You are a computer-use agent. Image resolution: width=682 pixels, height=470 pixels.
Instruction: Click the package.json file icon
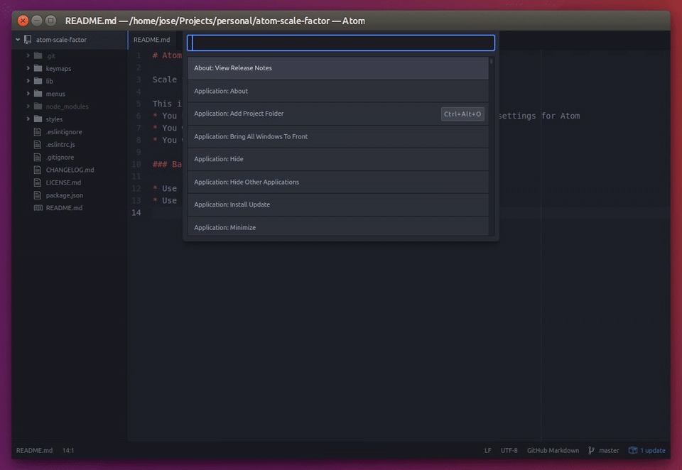click(x=38, y=195)
